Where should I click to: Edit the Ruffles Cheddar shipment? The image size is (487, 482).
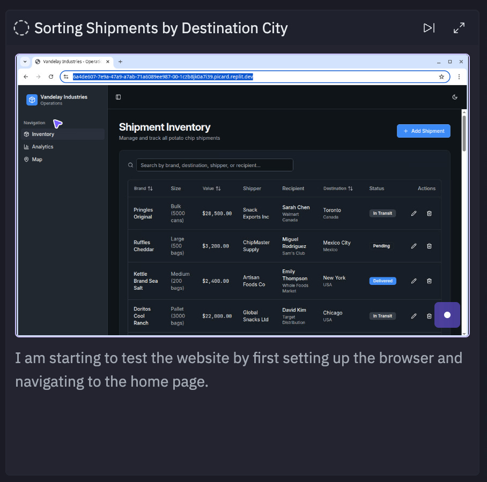point(414,246)
